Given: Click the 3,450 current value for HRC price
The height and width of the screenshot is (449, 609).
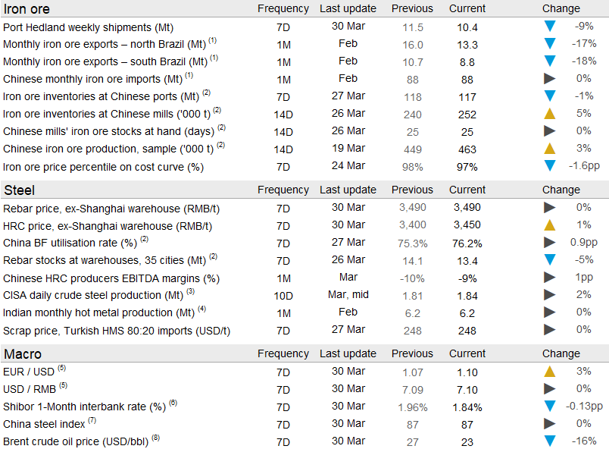Looking at the screenshot, I should click(x=462, y=225).
